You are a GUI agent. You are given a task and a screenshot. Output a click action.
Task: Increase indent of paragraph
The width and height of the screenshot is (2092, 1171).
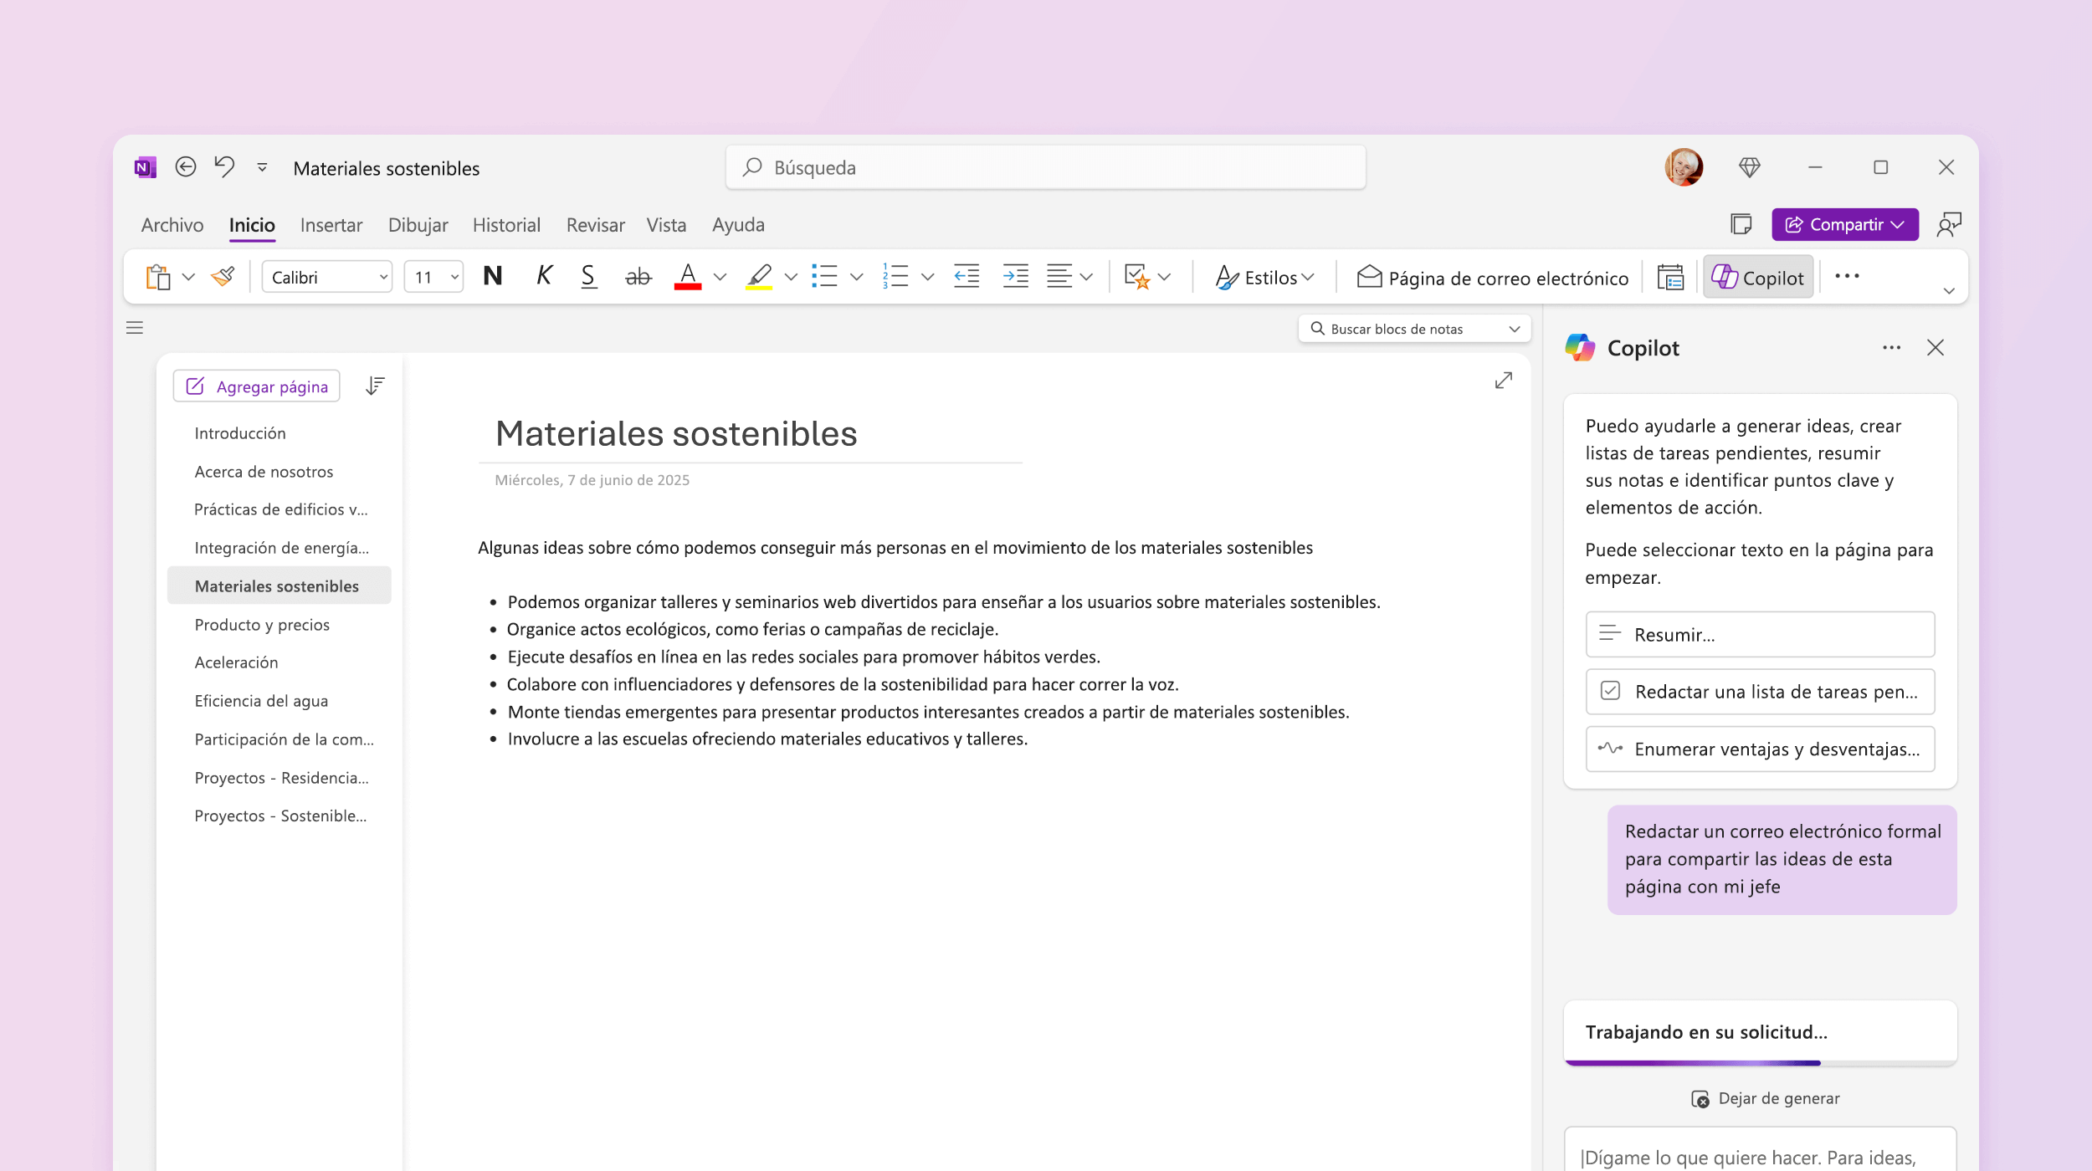click(1015, 276)
